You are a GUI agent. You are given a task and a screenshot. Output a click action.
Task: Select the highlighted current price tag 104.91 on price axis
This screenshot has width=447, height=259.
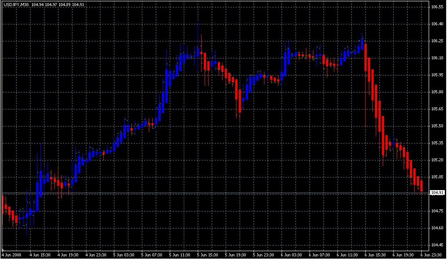click(437, 193)
